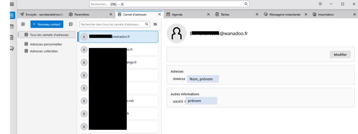The width and height of the screenshot is (358, 134).
Task: Click the magnifier in the global search bar
Action: 246,4
